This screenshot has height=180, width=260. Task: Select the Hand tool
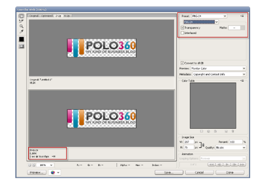click(22, 16)
